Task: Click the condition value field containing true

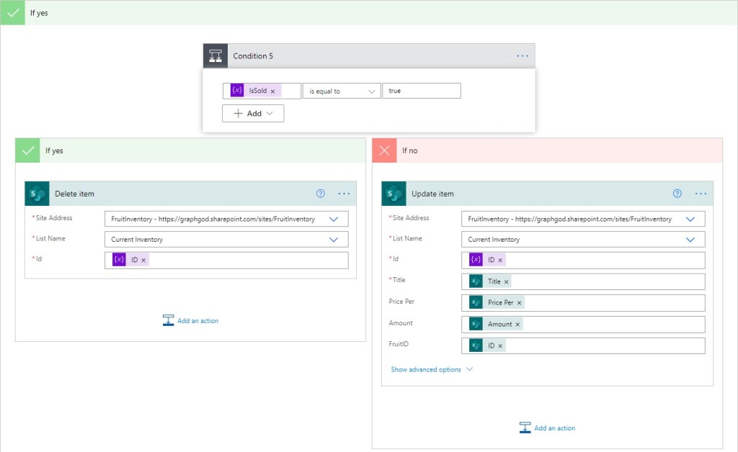Action: 421,91
